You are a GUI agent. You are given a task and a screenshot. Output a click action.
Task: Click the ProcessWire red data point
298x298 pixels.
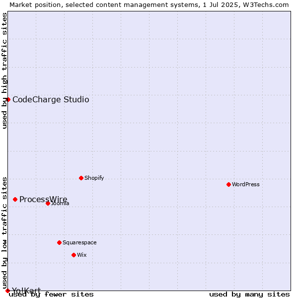tap(15, 199)
